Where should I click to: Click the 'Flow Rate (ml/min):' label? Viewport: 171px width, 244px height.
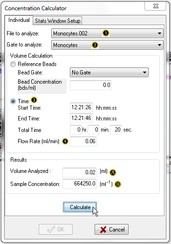(39, 141)
